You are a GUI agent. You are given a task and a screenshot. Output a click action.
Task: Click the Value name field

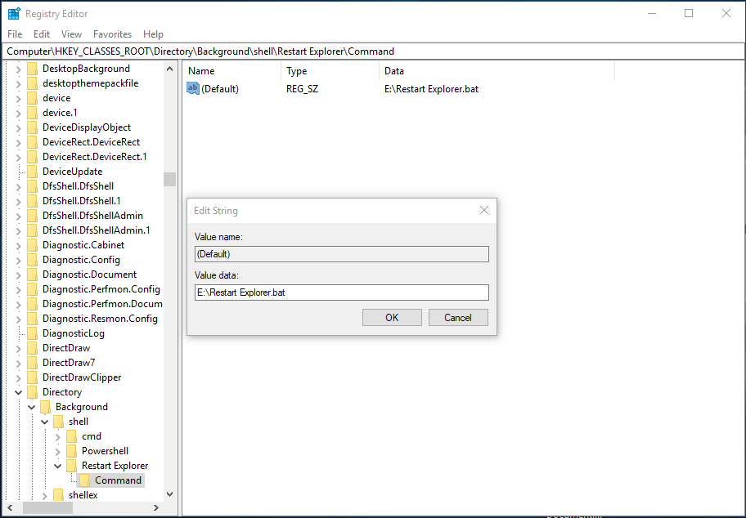[342, 254]
